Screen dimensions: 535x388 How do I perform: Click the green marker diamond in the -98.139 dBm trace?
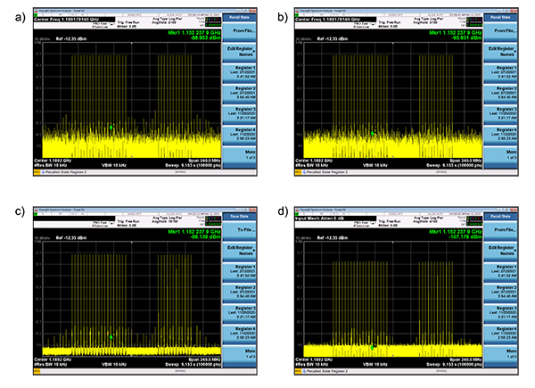coord(111,336)
